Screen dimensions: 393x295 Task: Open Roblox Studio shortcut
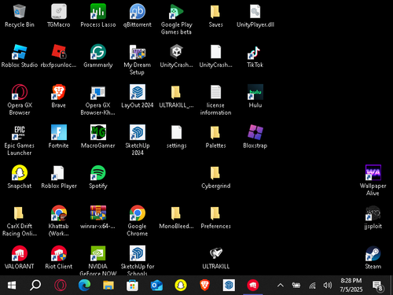pos(20,52)
